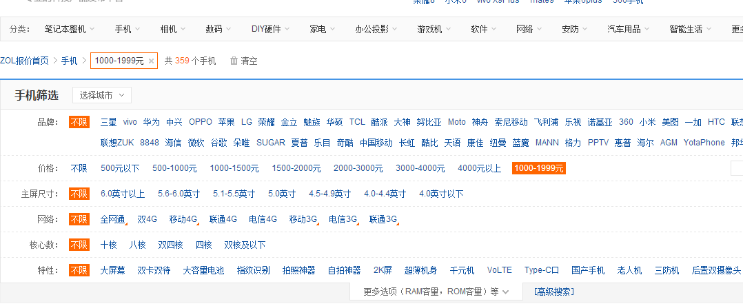Screen dimensions: 743x306
Task: Open the 汽车用品 category menu
Action: 629,30
